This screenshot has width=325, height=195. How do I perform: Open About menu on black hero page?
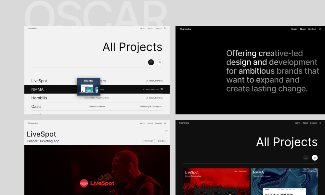click(303, 29)
